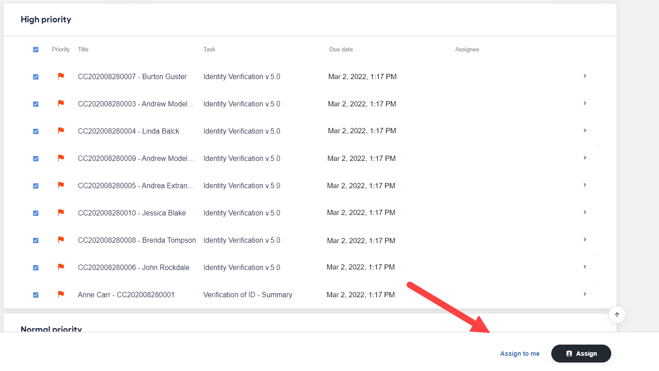Open task Anne Carr - CC202008280001

126,295
